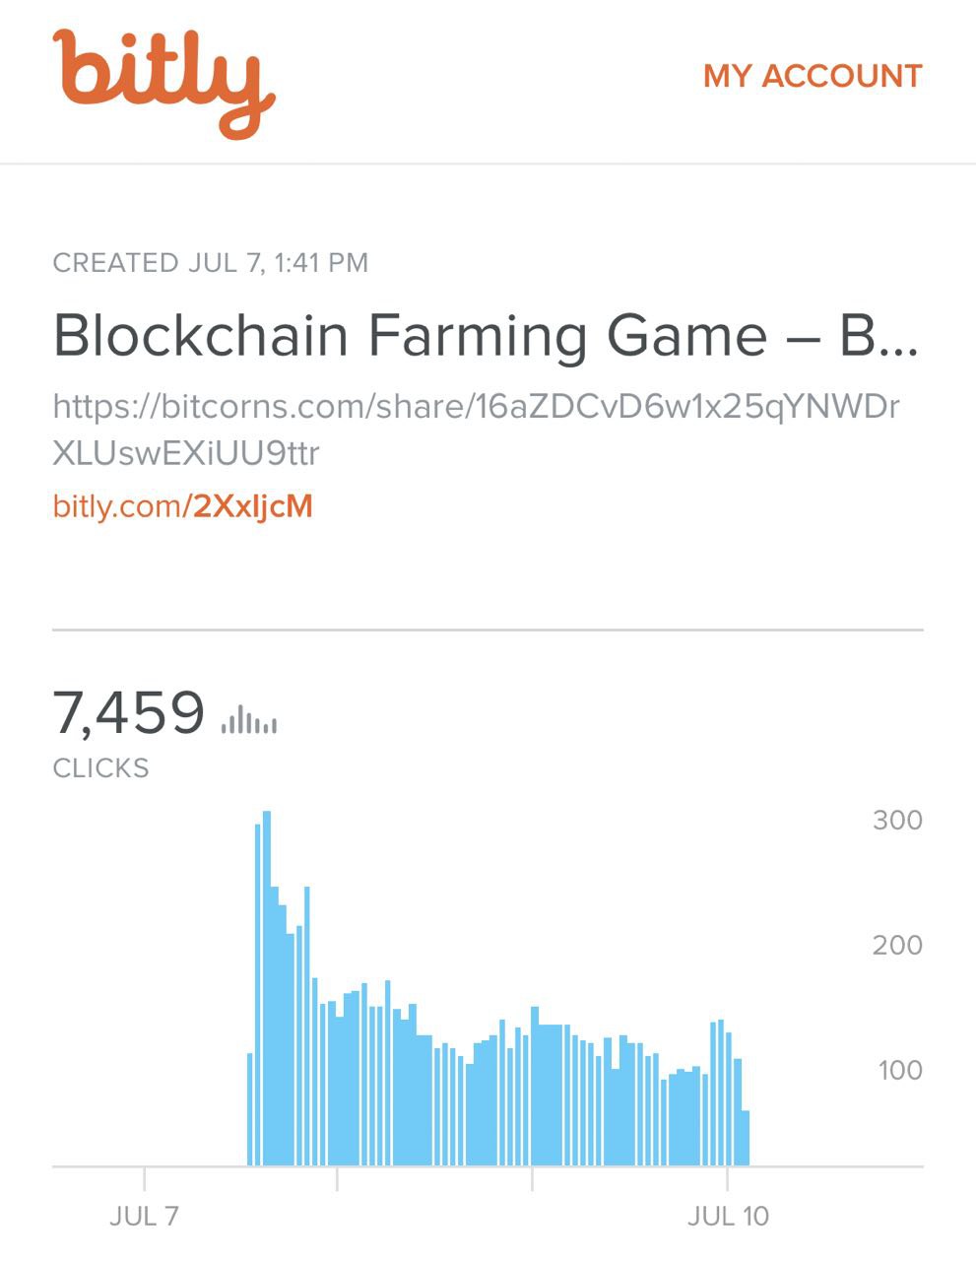Click the unlabeled tick right of JUL 7 tick
This screenshot has width=976, height=1261.
(x=337, y=1178)
